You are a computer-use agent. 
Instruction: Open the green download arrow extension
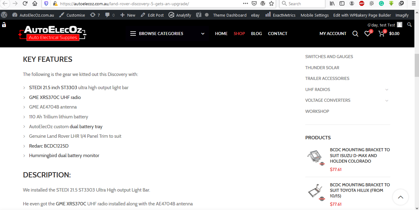pyautogui.click(x=391, y=4)
